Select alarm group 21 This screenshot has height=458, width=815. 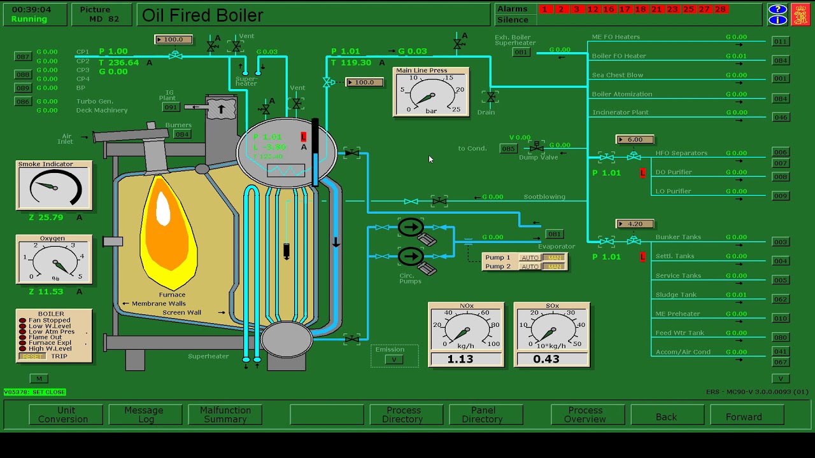click(x=657, y=9)
